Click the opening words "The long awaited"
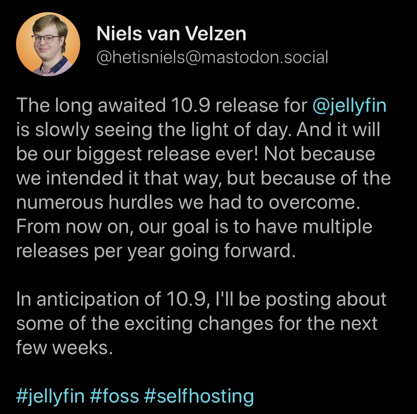The height and width of the screenshot is (414, 417). (x=91, y=105)
